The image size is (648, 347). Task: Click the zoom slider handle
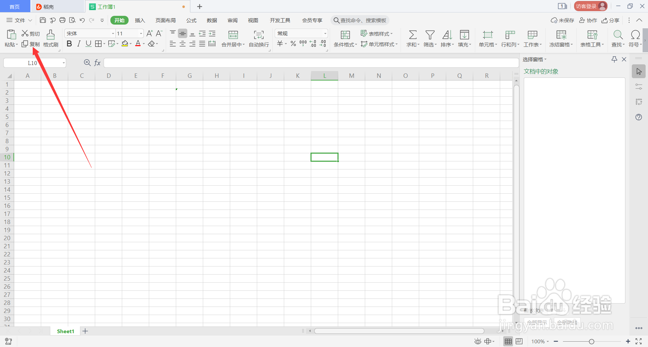coord(591,342)
